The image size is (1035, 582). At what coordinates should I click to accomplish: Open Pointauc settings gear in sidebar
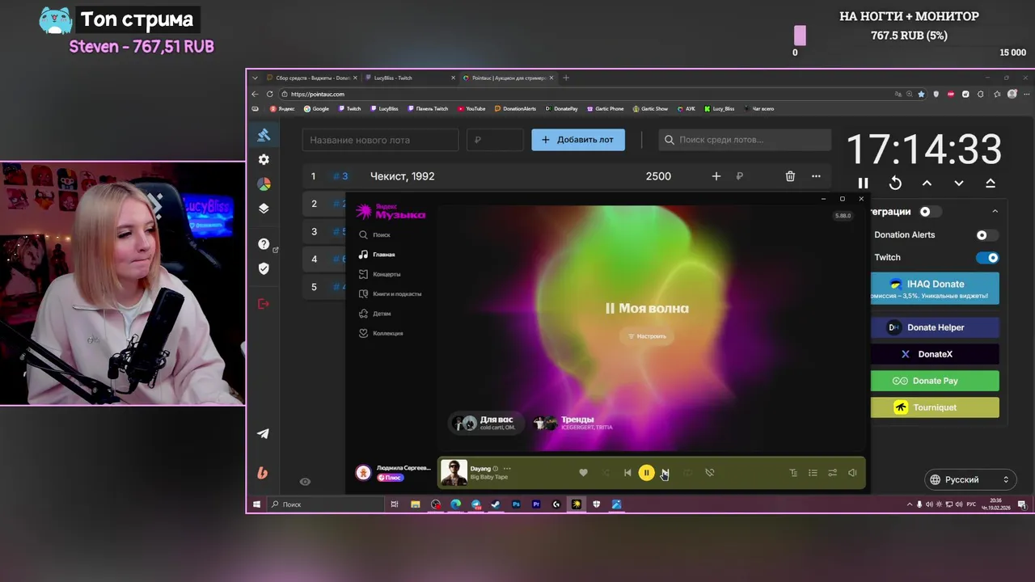click(264, 160)
